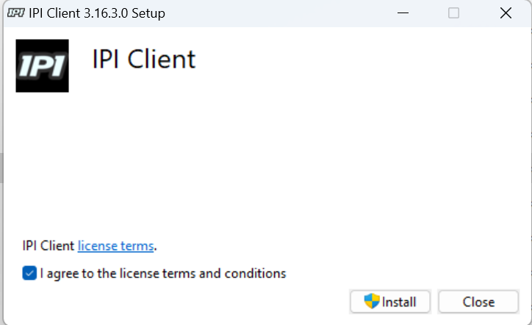
Task: Close the setup window with title bar X
Action: click(506, 13)
